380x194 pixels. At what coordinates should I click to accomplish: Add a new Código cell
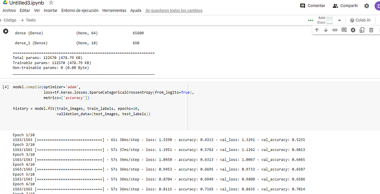[x=8, y=20]
